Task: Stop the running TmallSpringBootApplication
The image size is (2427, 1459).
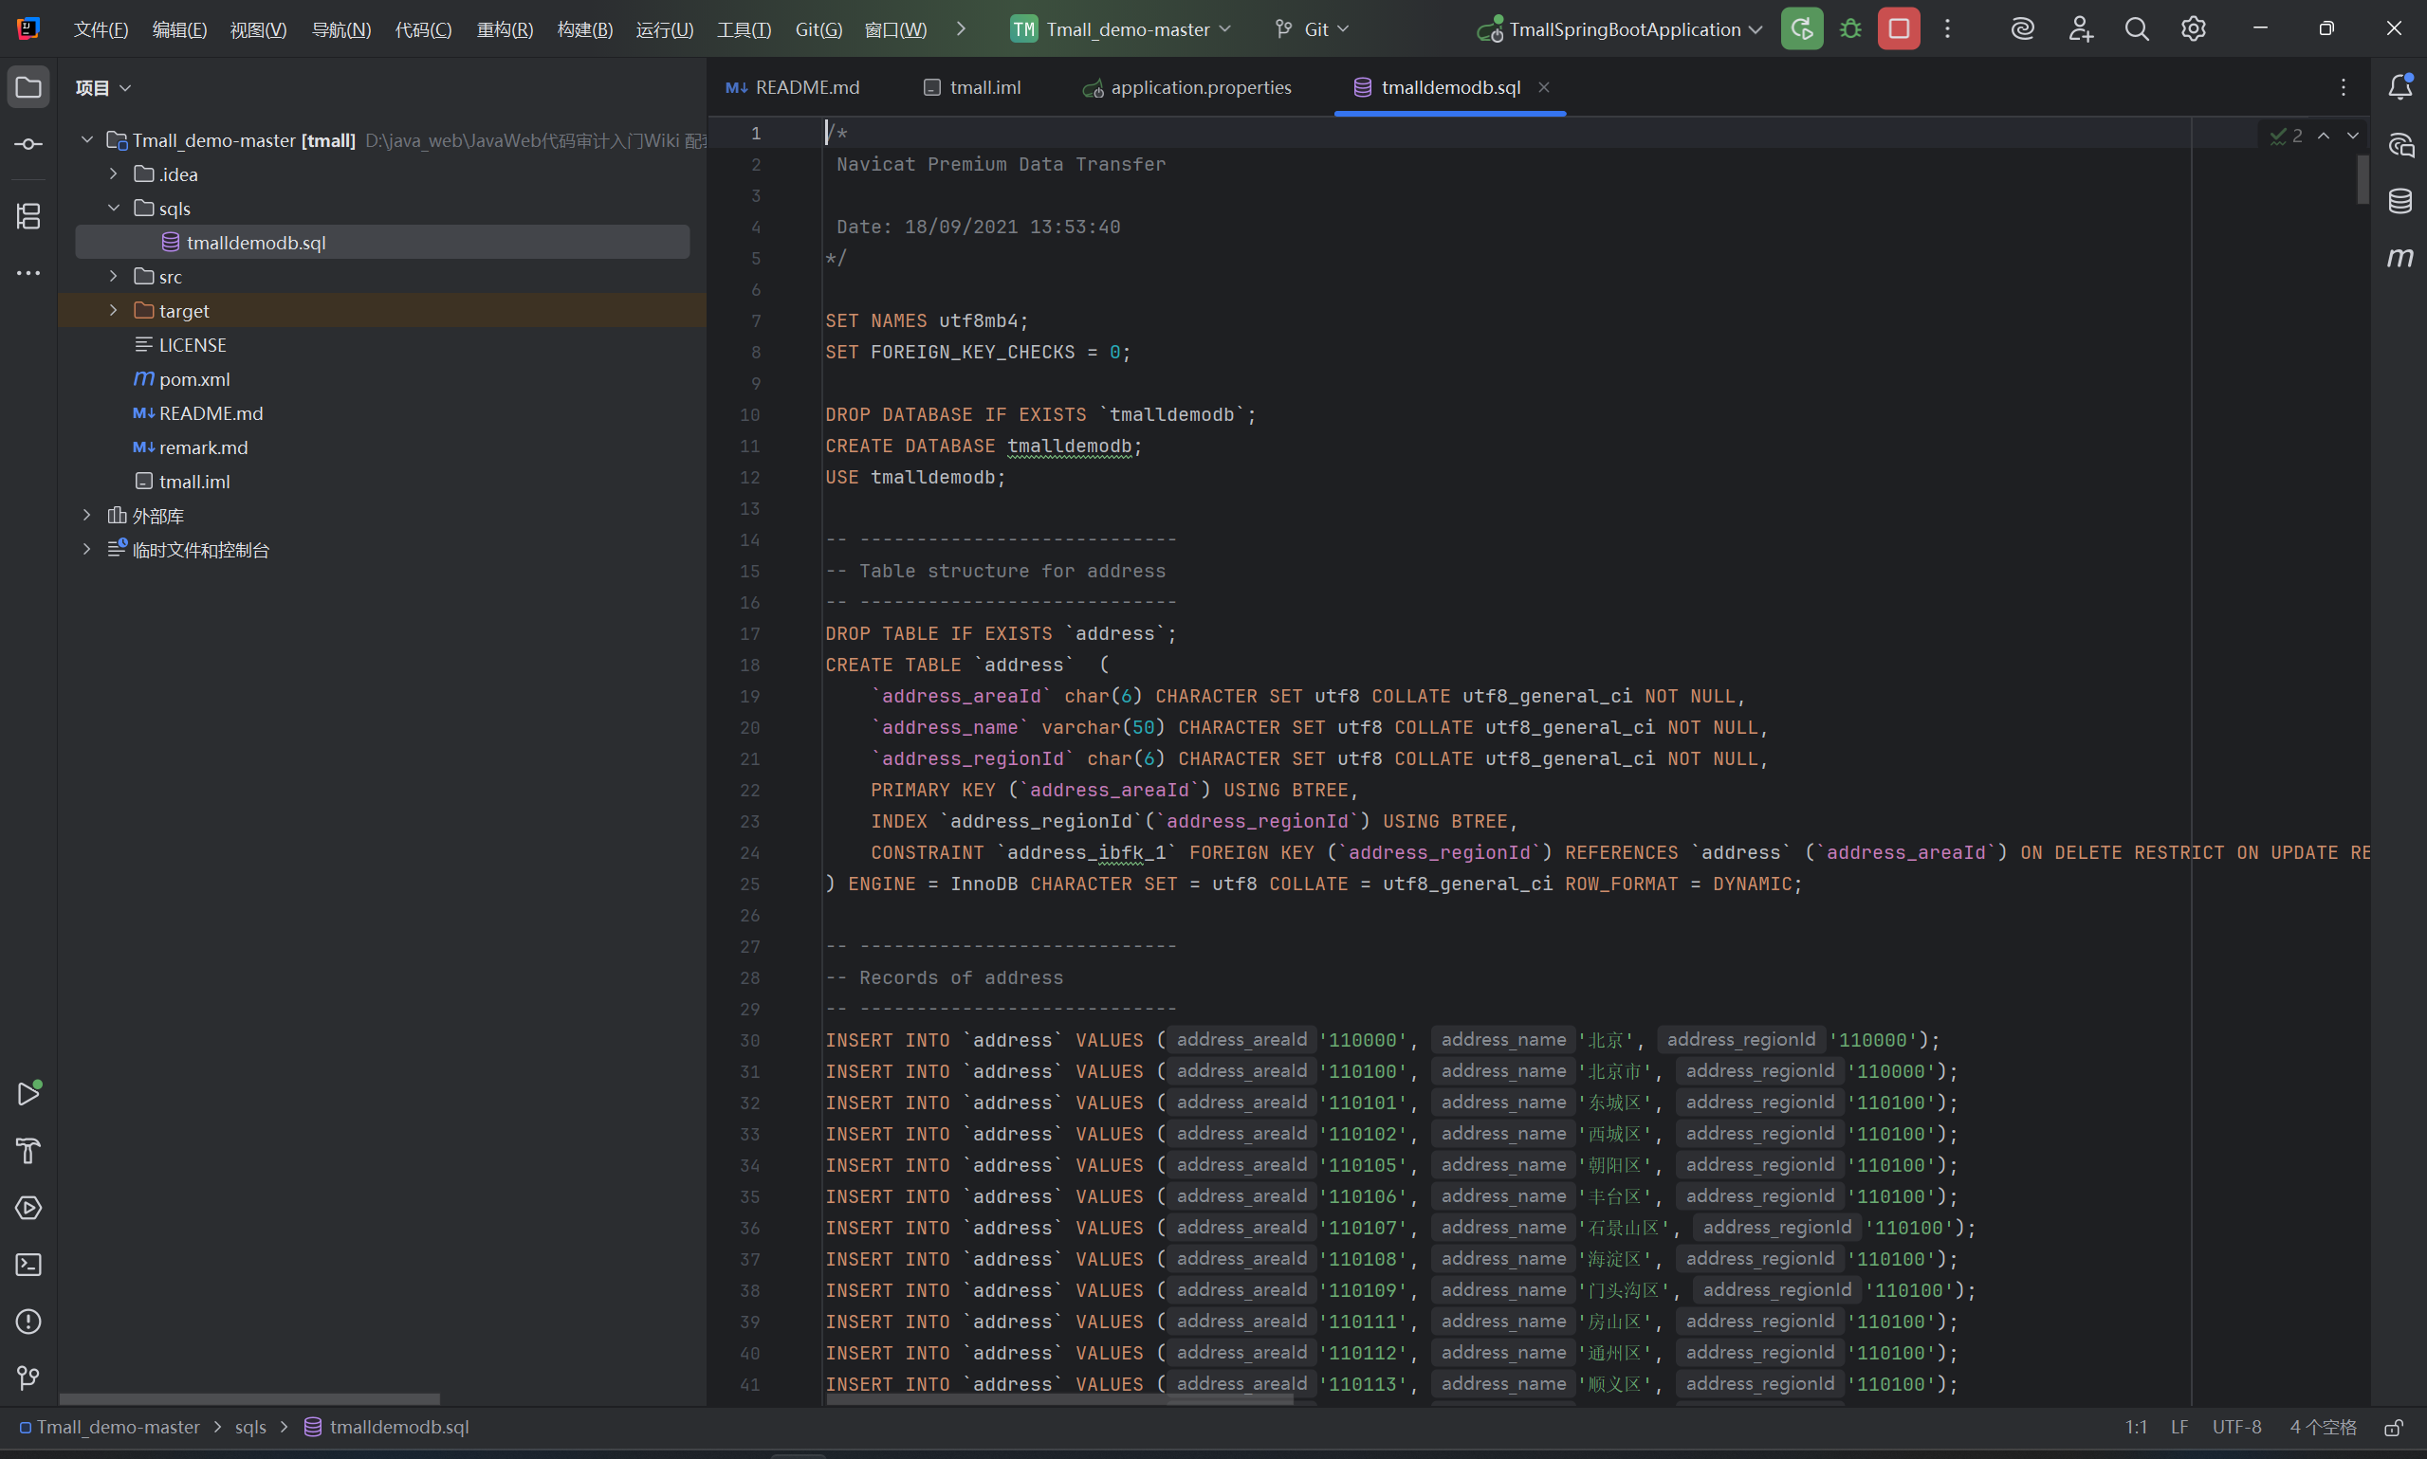Action: click(1899, 29)
